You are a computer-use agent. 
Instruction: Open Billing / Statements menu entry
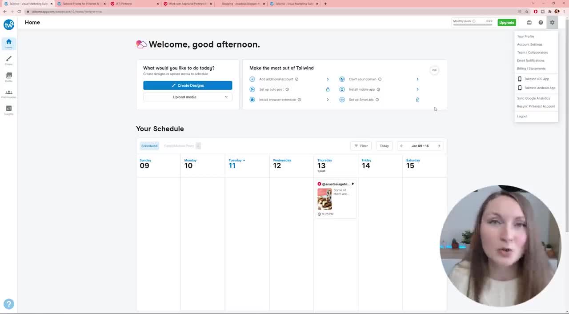pyautogui.click(x=531, y=68)
